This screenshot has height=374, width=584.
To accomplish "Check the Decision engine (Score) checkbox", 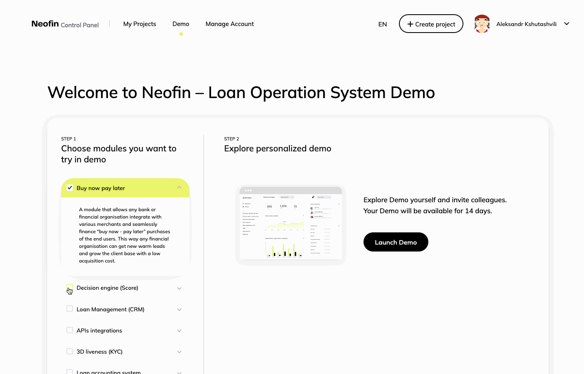I will (70, 287).
